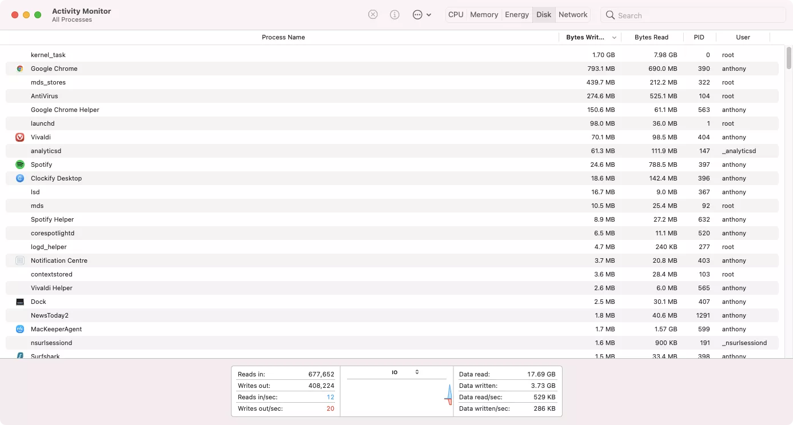Viewport: 793px width, 425px height.
Task: Click the stop process X icon
Action: tap(373, 15)
